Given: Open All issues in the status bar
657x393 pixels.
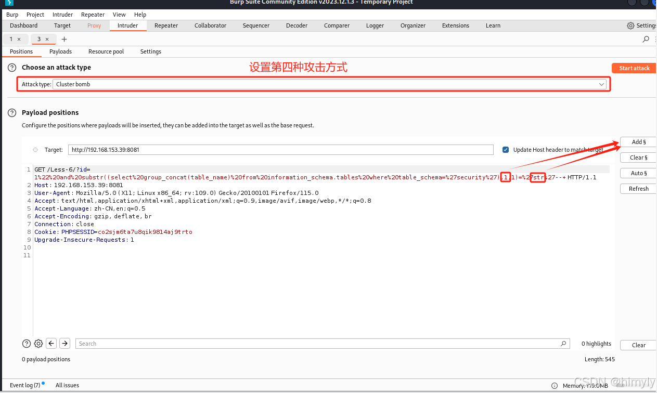Looking at the screenshot, I should coord(67,385).
